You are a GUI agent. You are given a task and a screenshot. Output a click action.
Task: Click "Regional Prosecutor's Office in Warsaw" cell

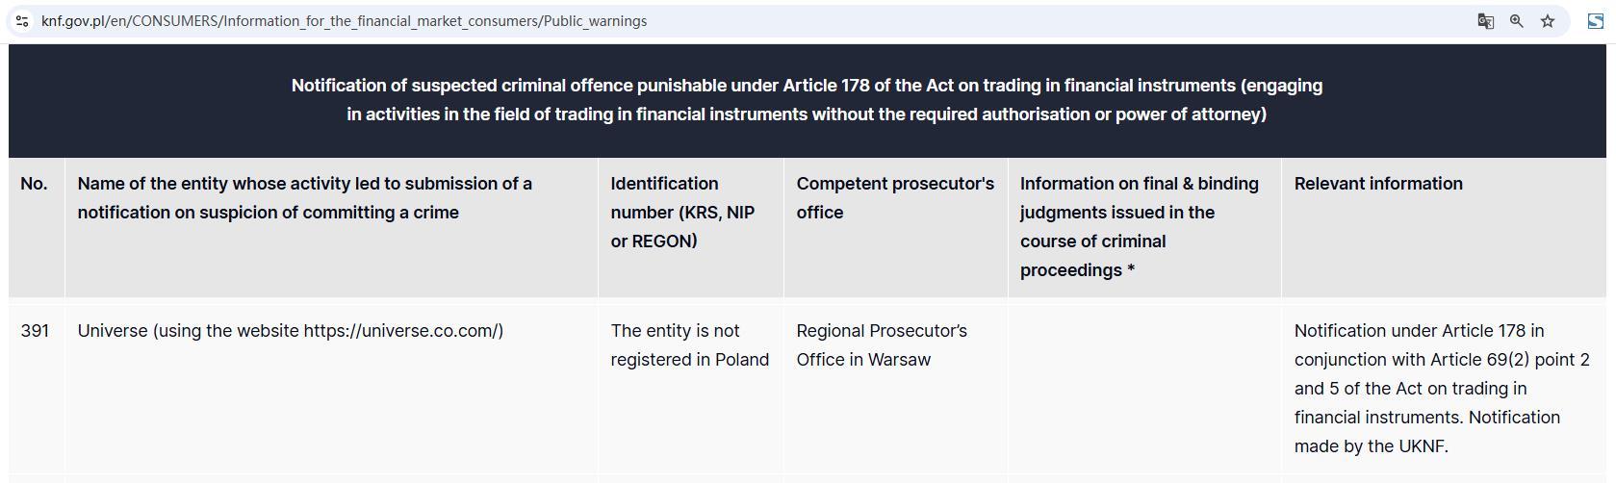coord(881,345)
